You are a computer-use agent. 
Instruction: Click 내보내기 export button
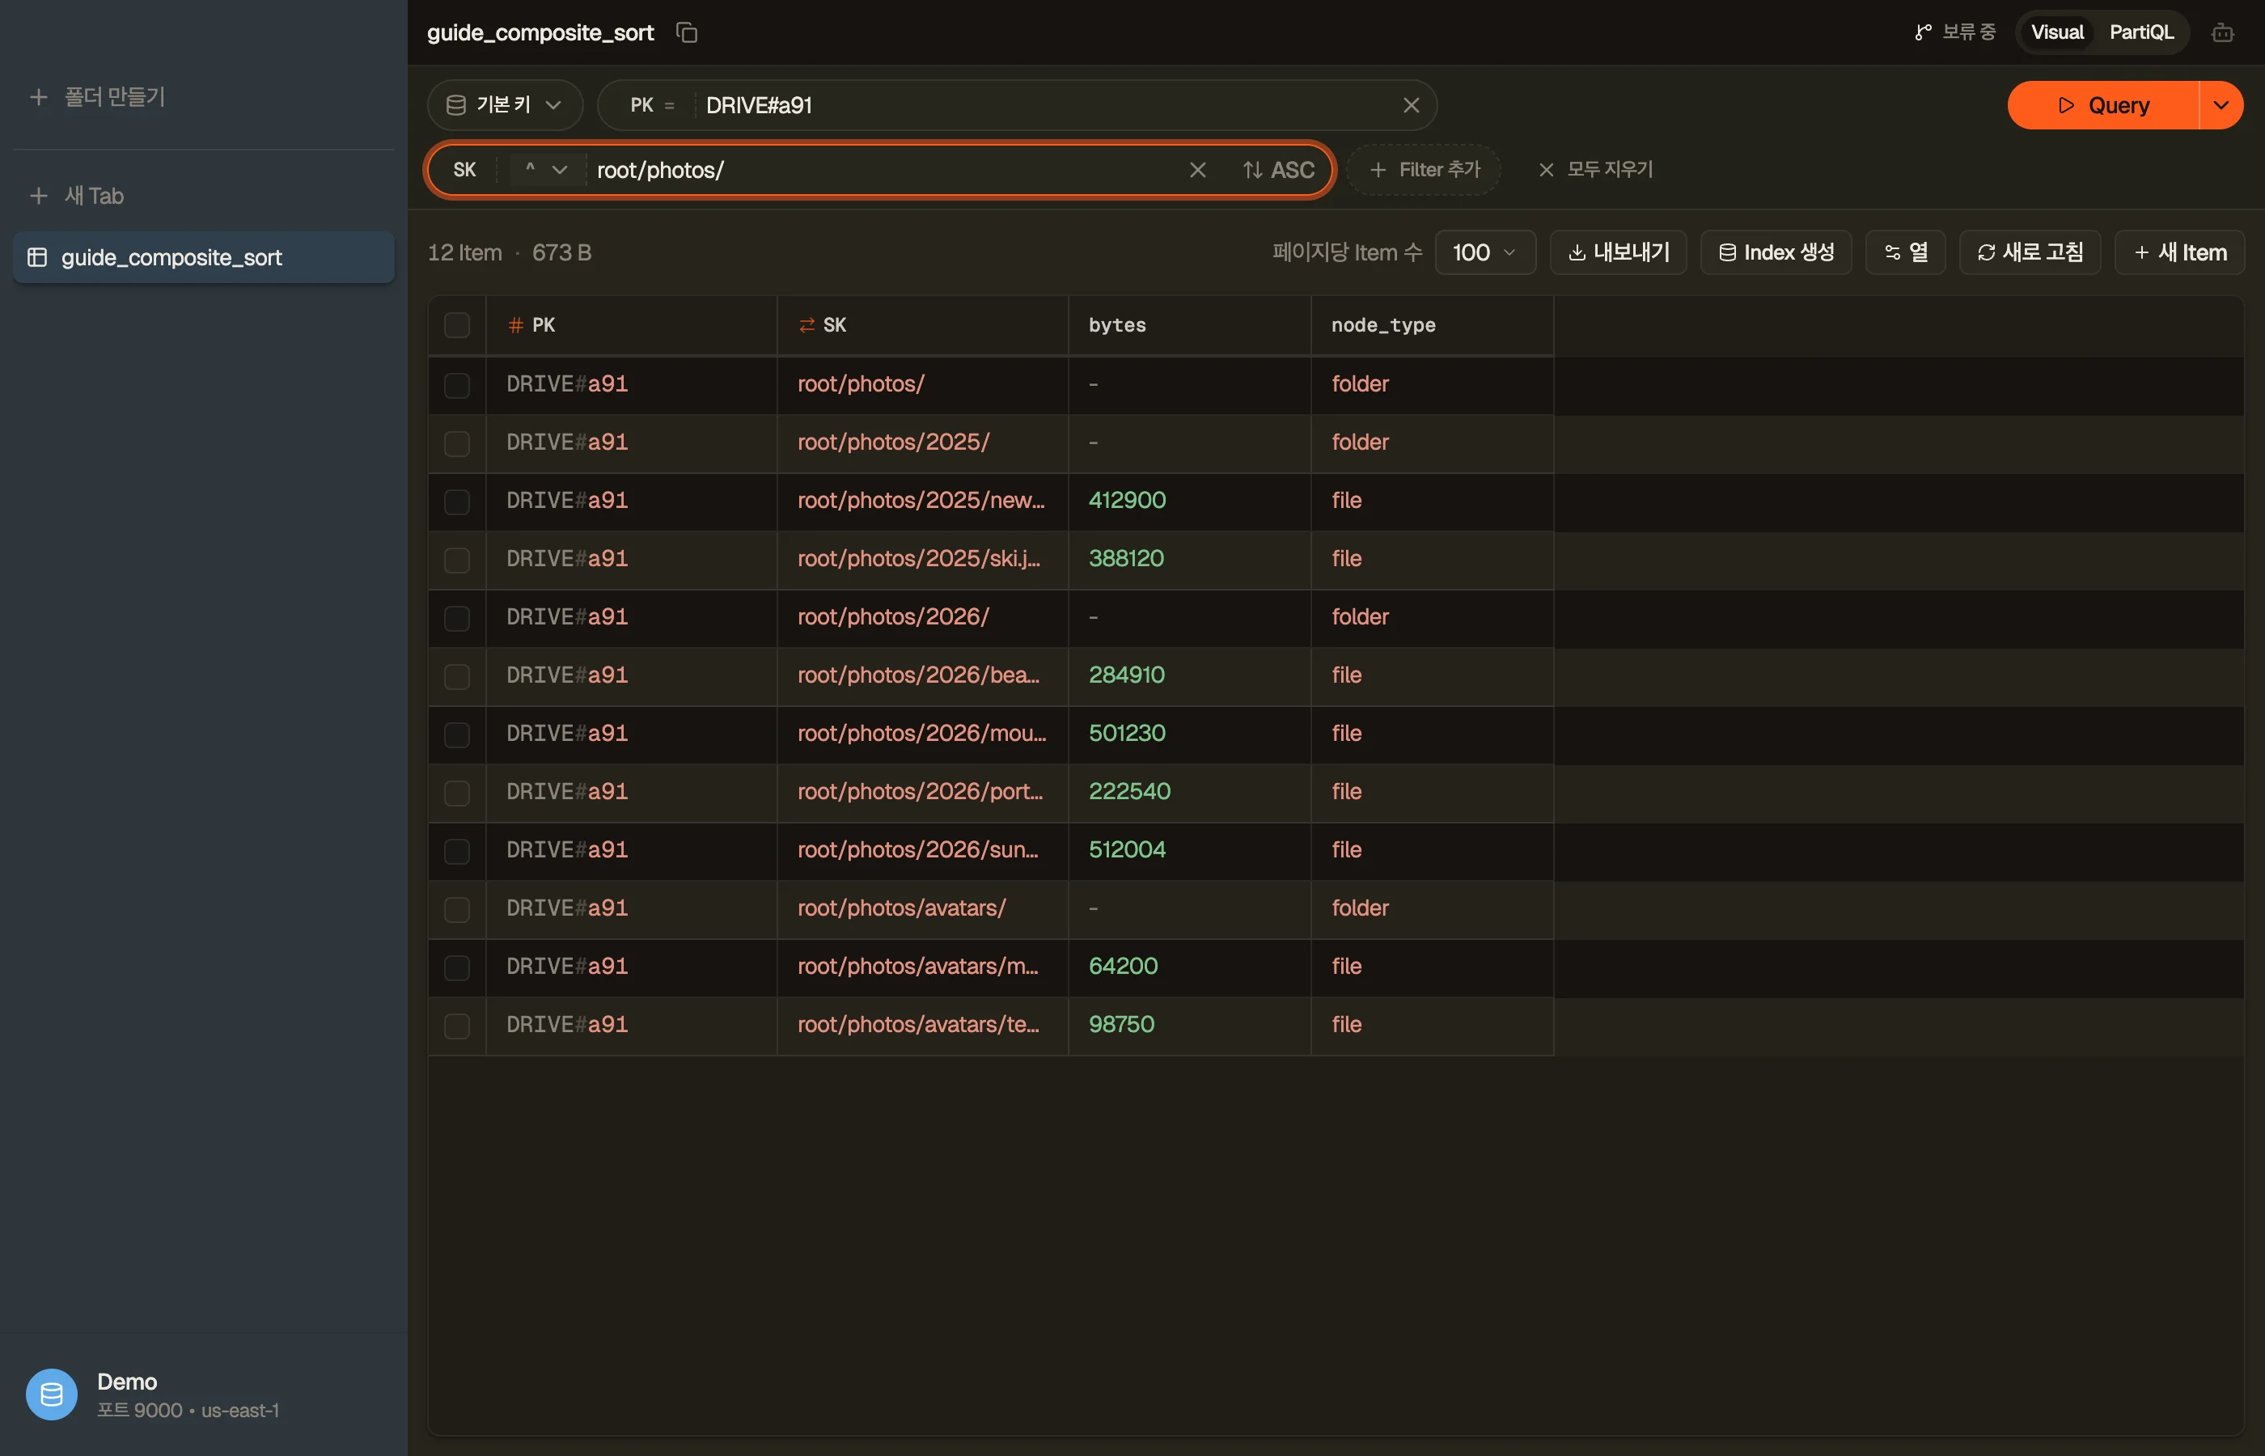(1617, 252)
